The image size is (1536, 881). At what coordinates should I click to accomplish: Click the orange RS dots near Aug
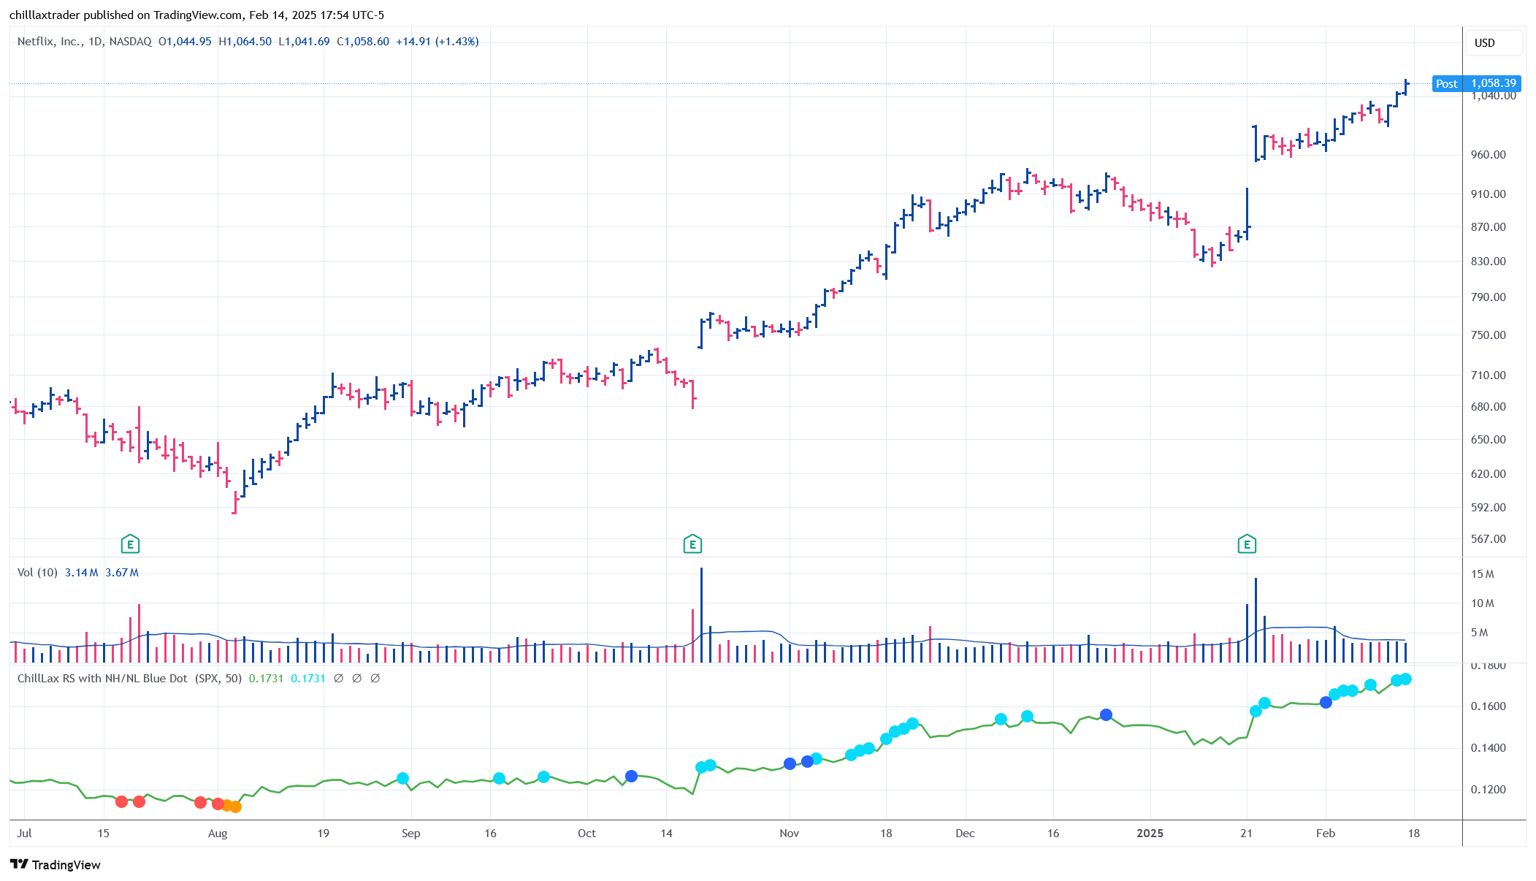coord(231,806)
